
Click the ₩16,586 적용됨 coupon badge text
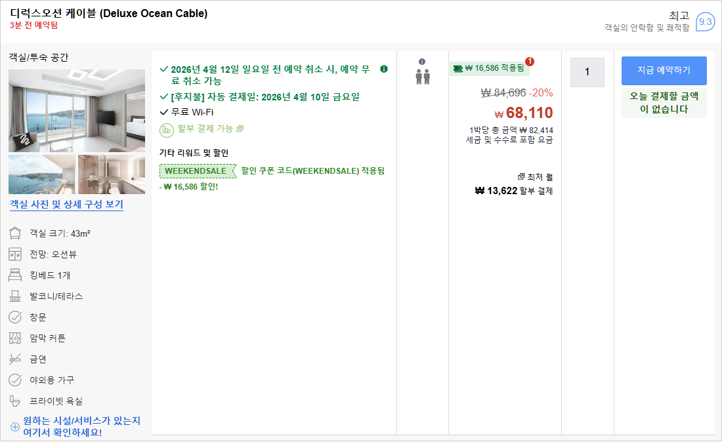pos(494,68)
